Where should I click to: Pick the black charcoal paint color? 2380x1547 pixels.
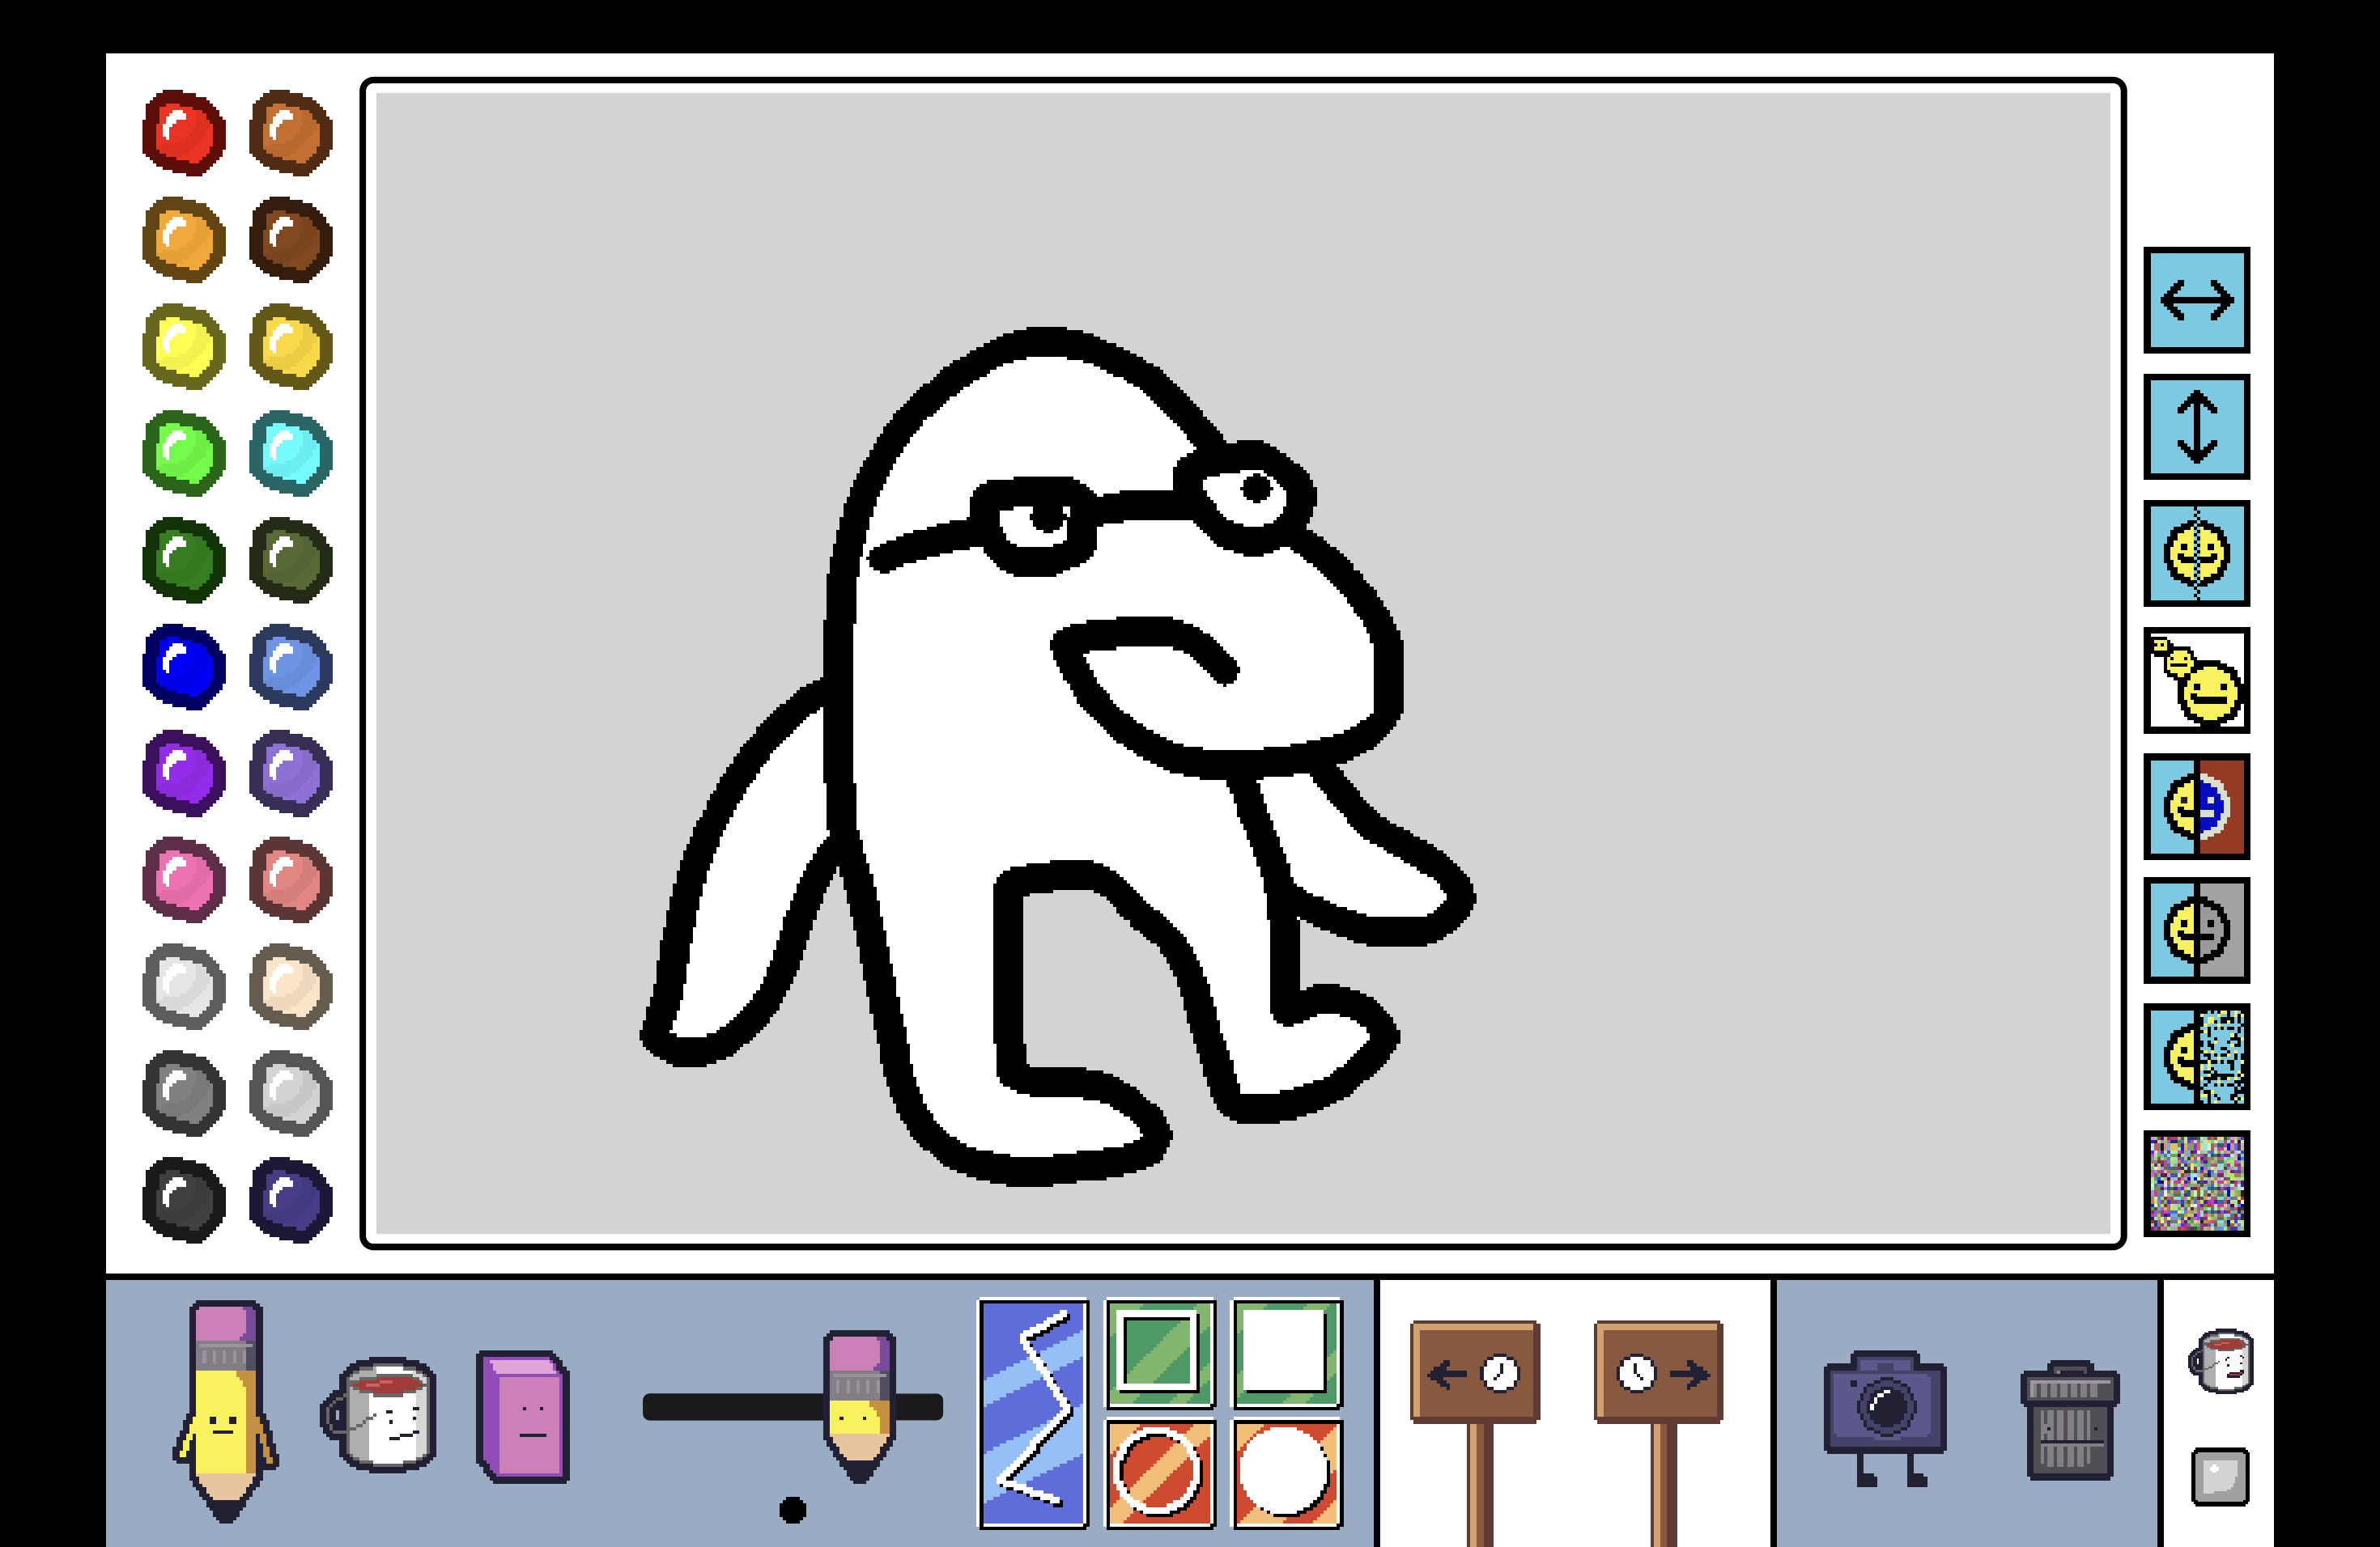(x=184, y=1200)
